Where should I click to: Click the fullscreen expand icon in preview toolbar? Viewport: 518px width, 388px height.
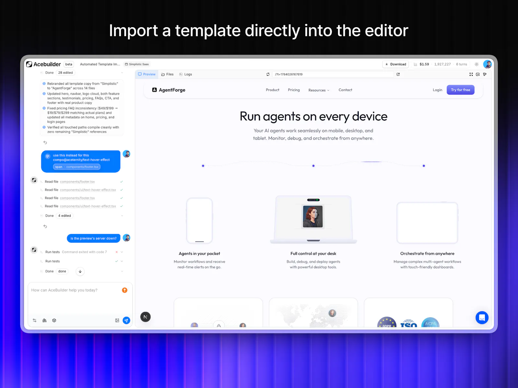coord(471,74)
